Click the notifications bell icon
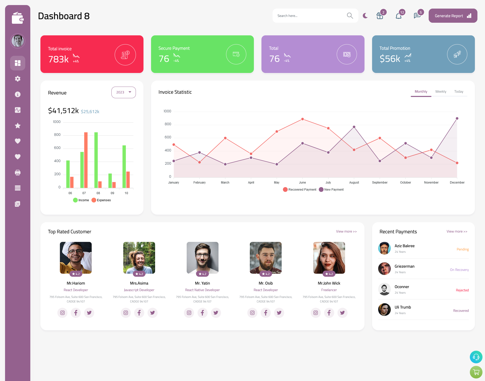485x381 pixels. [x=398, y=16]
